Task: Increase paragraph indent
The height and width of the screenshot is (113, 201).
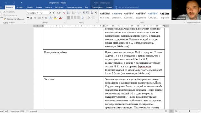Action: click(87, 13)
